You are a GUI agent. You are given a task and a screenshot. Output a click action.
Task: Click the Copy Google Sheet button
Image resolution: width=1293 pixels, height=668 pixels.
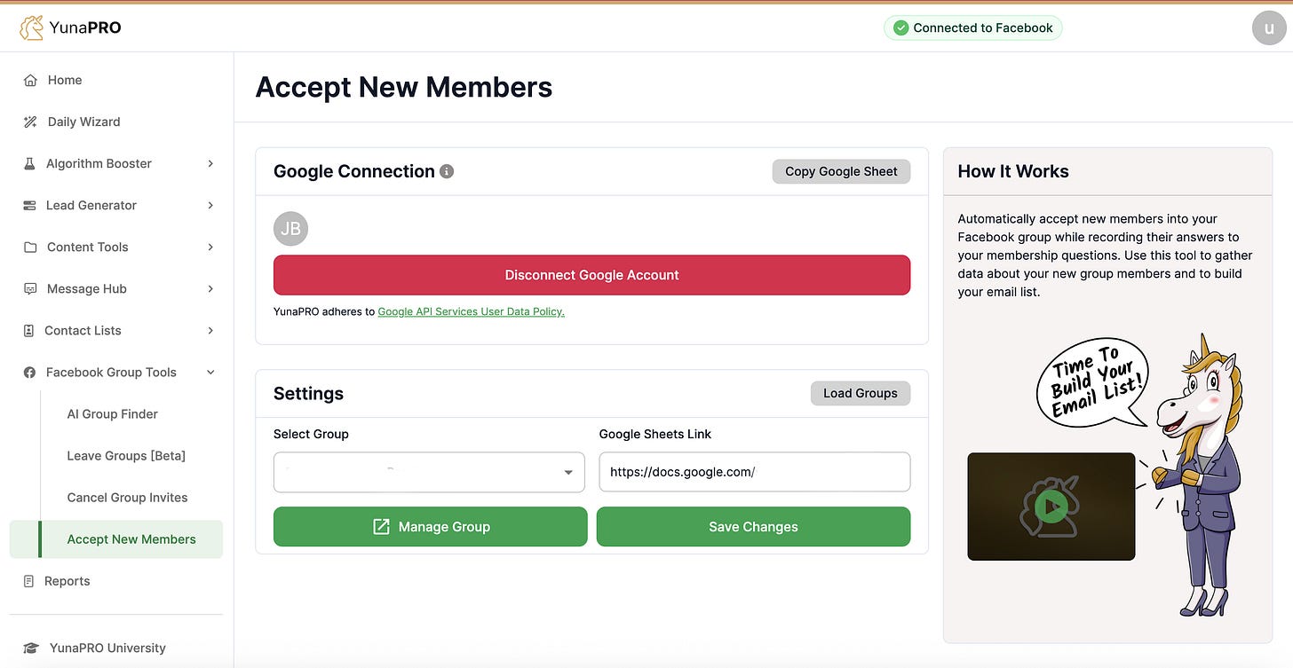pyautogui.click(x=841, y=171)
